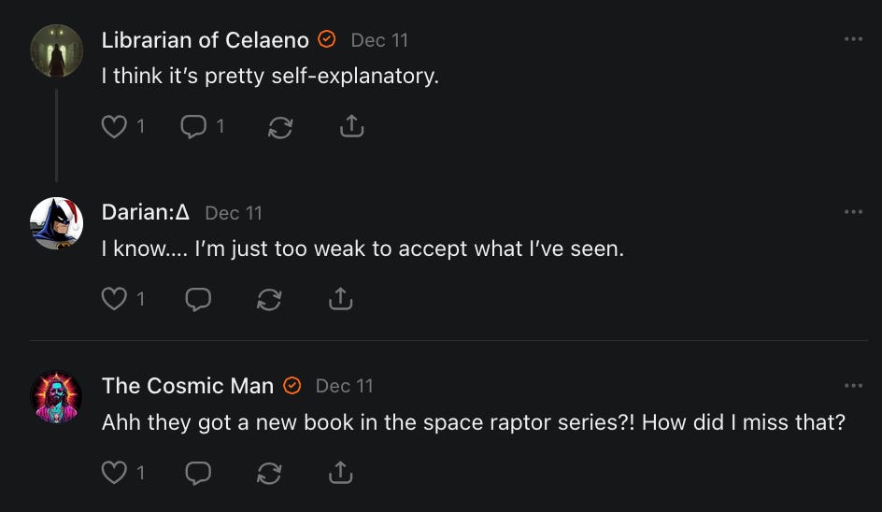This screenshot has height=512, width=882.
Task: Open The Cosmic Man's profile name link
Action: tap(188, 386)
